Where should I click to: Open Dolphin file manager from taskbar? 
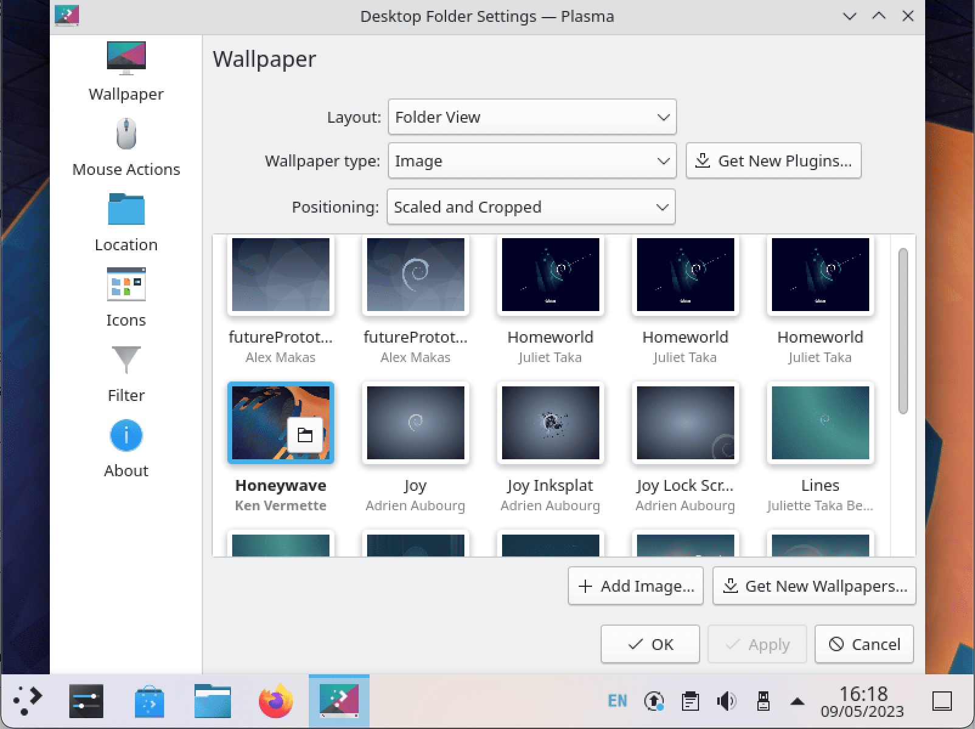click(212, 701)
